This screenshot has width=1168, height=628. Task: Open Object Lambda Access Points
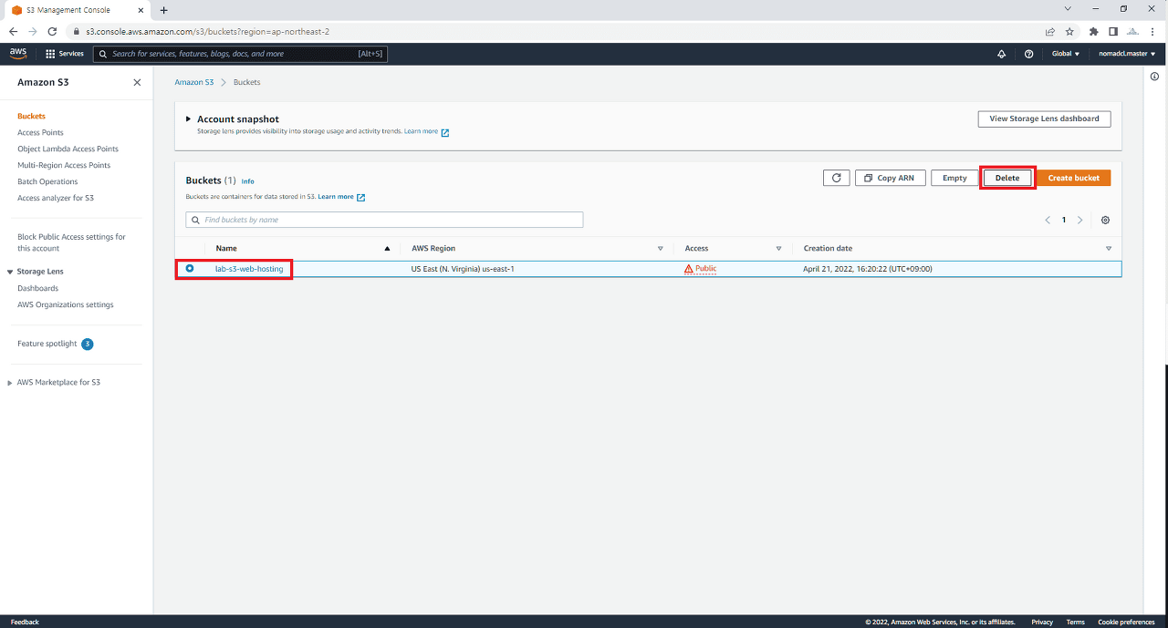[68, 149]
